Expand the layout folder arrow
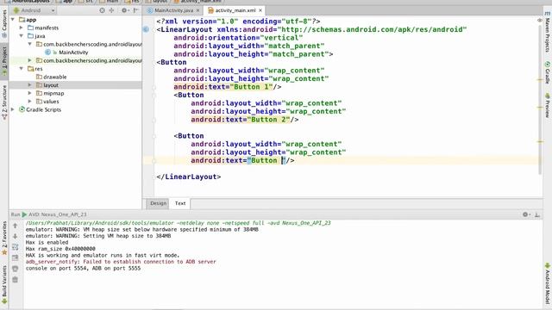This screenshot has width=552, height=310. [30, 85]
